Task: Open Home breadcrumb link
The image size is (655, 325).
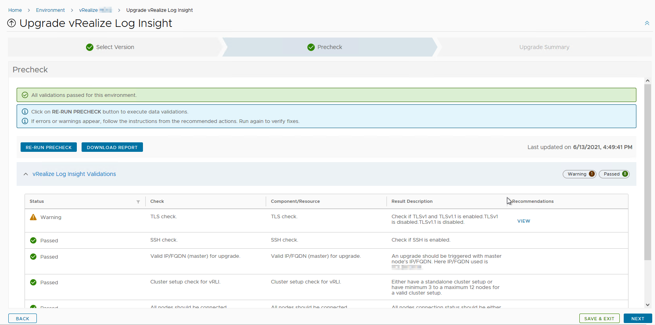Action: tap(15, 10)
